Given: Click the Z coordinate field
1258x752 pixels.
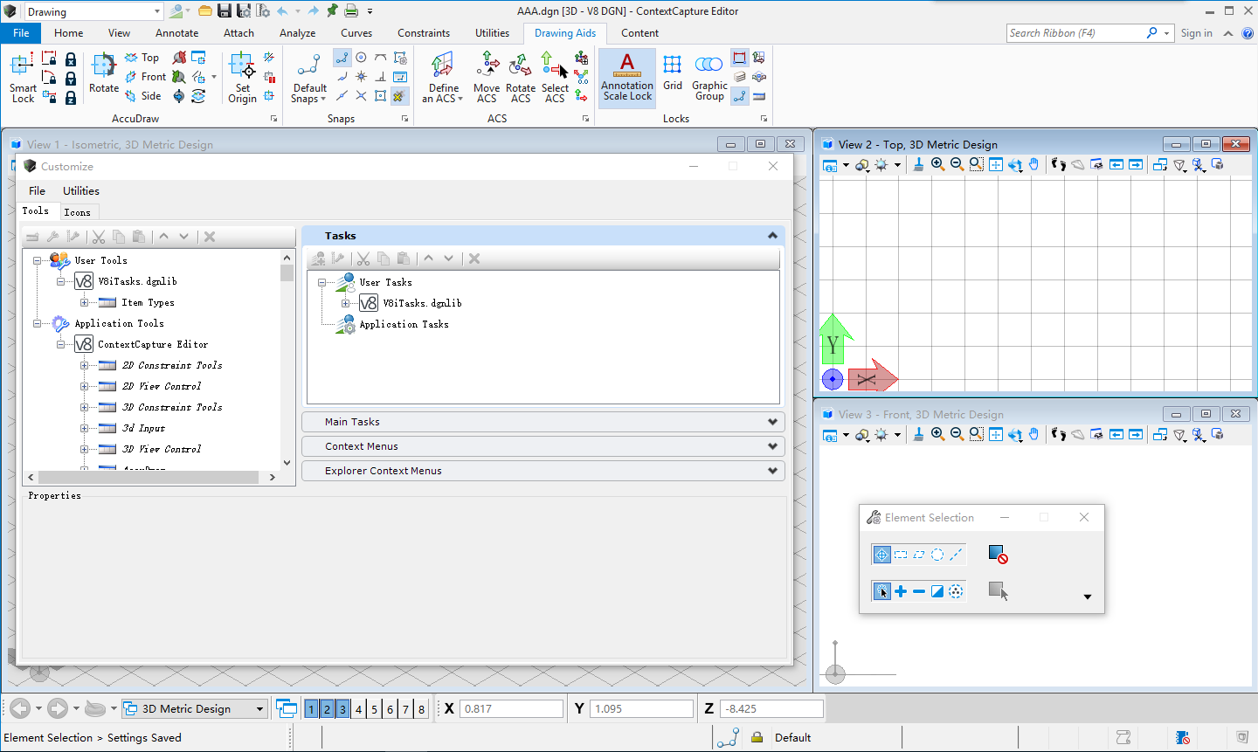Looking at the screenshot, I should pyautogui.click(x=772, y=709).
